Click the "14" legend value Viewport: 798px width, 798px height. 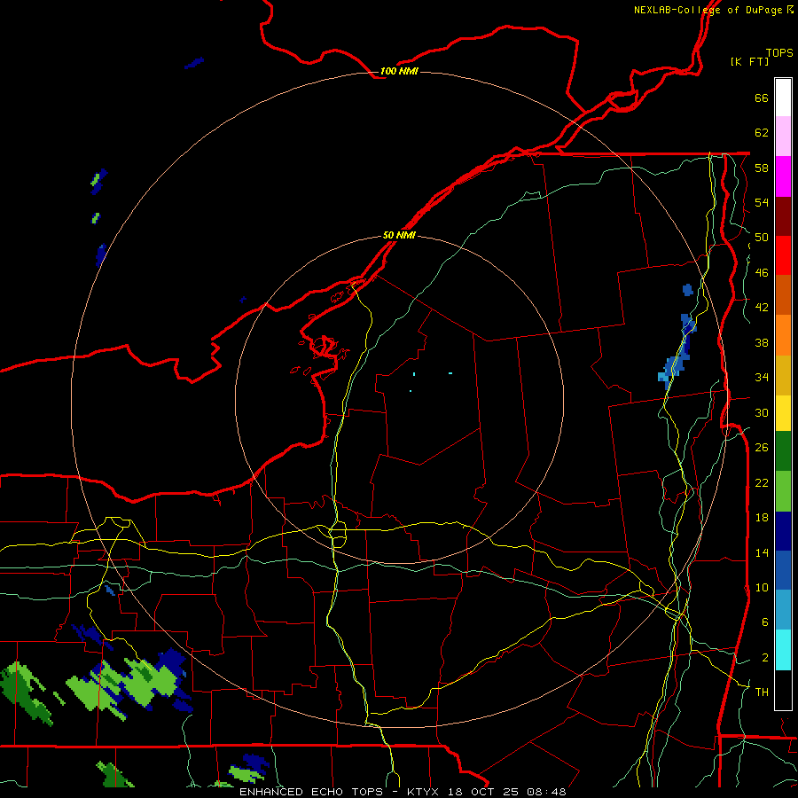point(762,552)
